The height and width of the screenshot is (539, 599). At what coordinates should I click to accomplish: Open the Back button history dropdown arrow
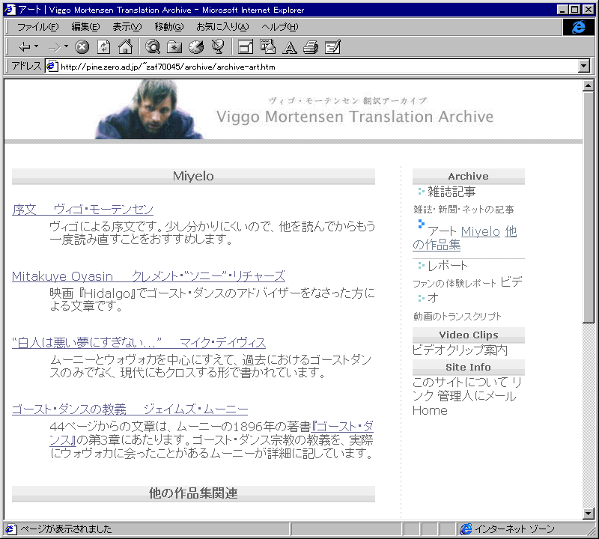(x=36, y=46)
